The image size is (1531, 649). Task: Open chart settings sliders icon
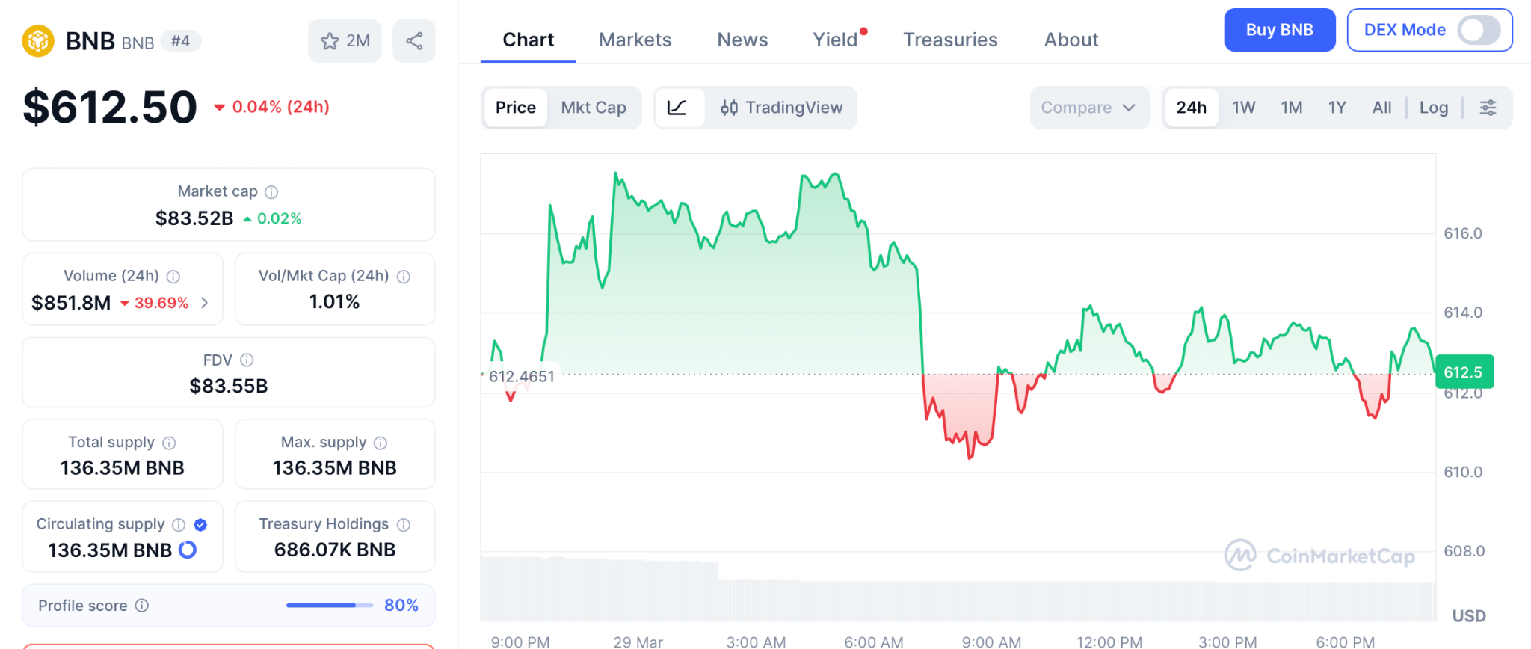[x=1488, y=108]
